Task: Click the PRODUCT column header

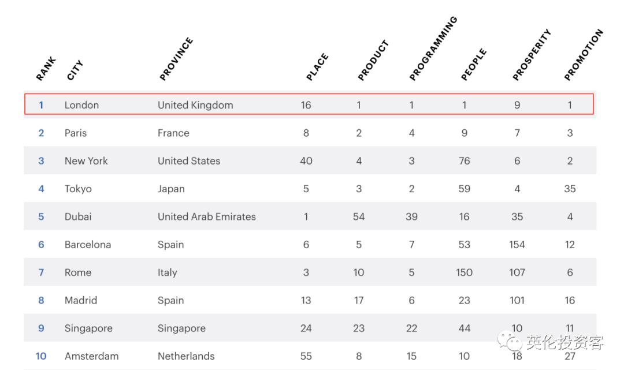Action: tap(373, 61)
